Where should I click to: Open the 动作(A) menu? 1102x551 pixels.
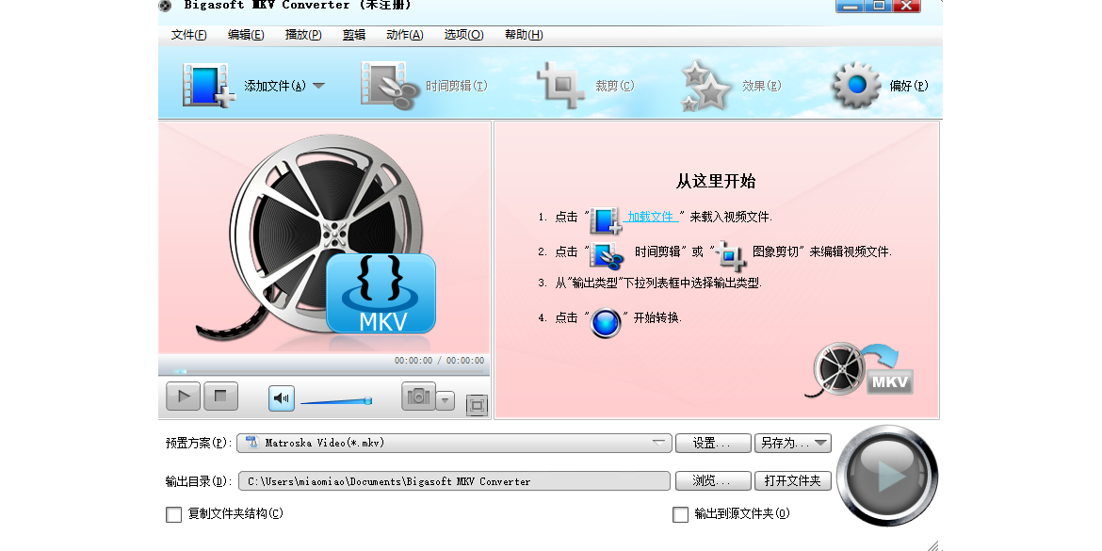point(404,35)
